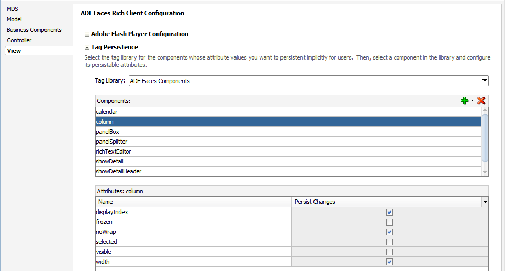Check the selected attribute checkbox
This screenshot has width=505, height=271.
[389, 242]
